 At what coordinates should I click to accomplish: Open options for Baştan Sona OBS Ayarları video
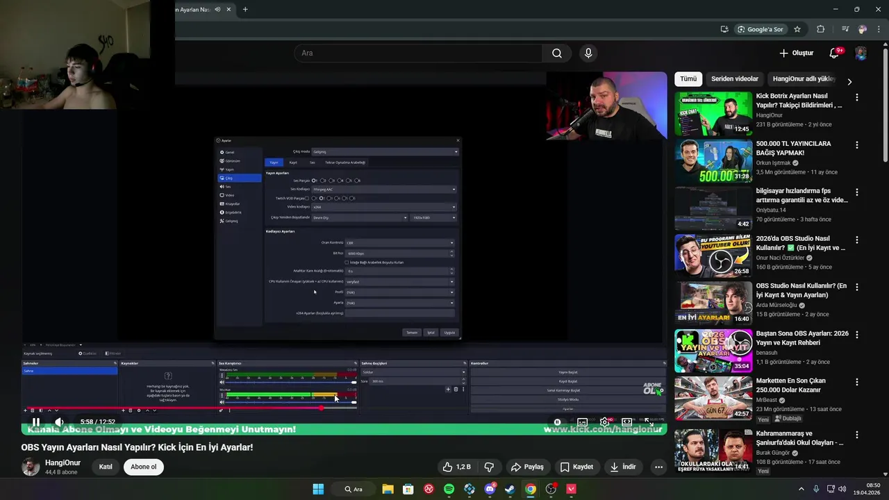(x=856, y=335)
